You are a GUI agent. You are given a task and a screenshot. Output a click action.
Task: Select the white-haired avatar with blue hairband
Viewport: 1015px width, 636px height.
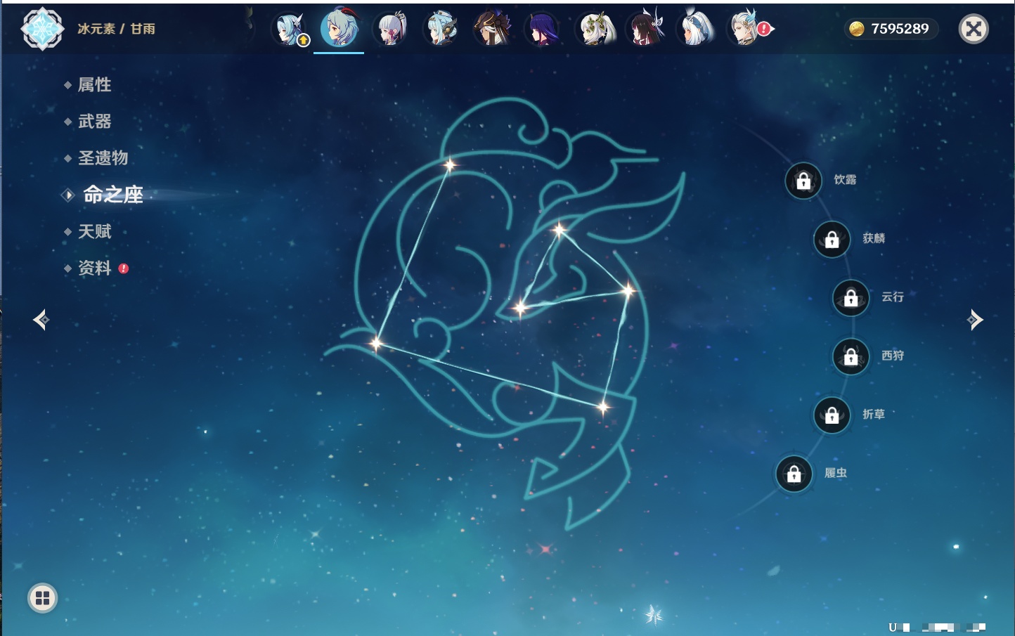(696, 30)
